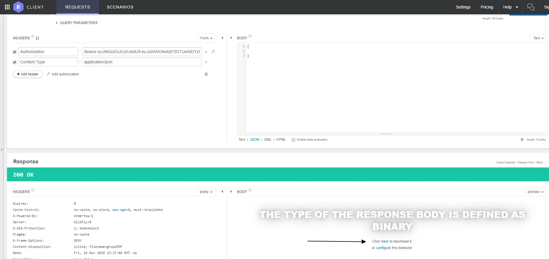The height and width of the screenshot is (259, 549).
Task: Collapse the request headers panel
Action: tap(222, 38)
